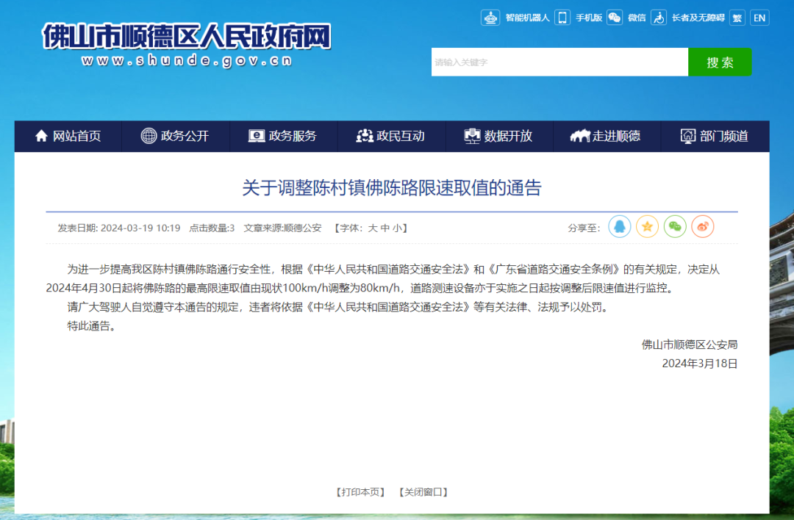Set font size to medium (中)
The image size is (794, 520).
point(385,228)
